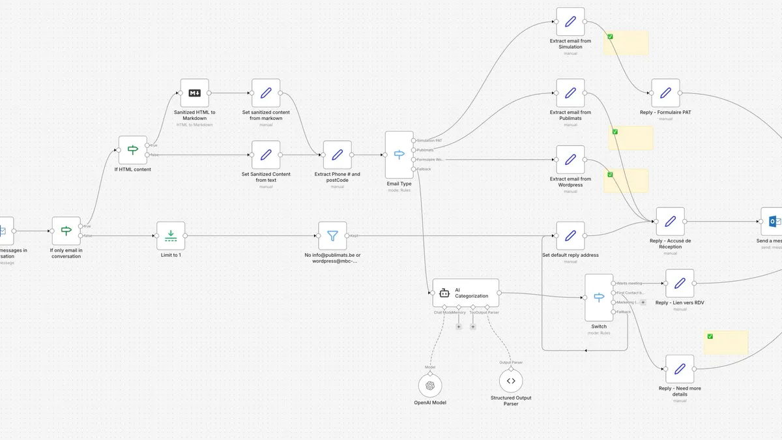This screenshot has width=782, height=440.
Task: Select the Email Type switch node
Action: tap(399, 154)
